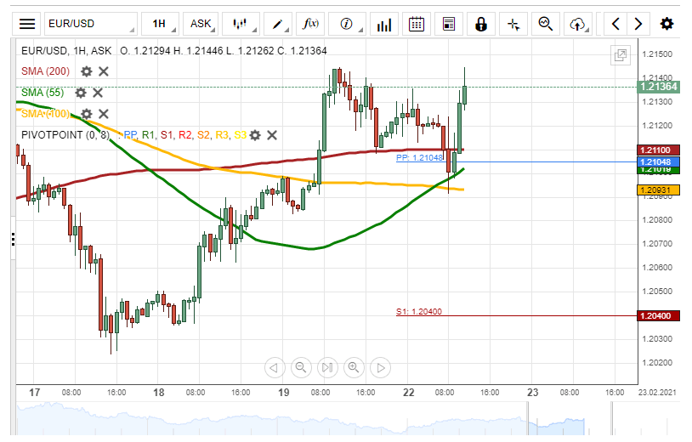This screenshot has height=442, width=692.
Task: Remove the SMA (100) indicator
Action: pyautogui.click(x=103, y=114)
